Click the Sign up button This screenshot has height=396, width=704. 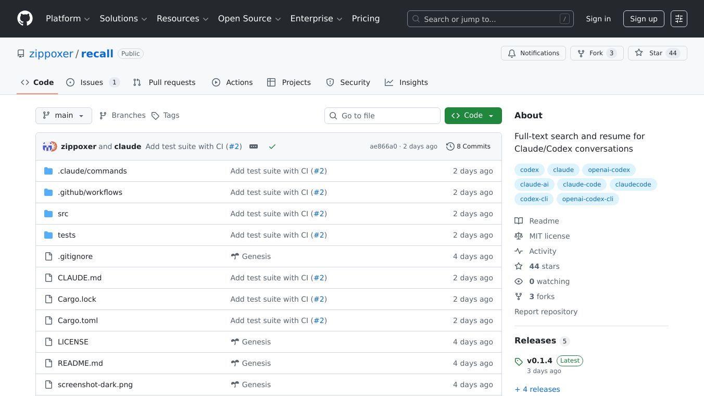pyautogui.click(x=644, y=19)
